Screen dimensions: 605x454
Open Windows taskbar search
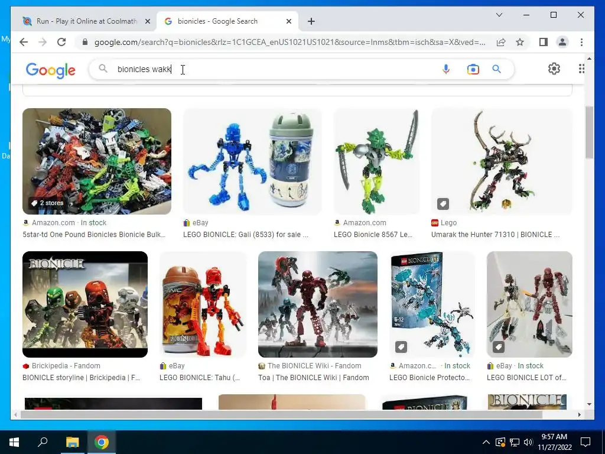[x=43, y=442]
